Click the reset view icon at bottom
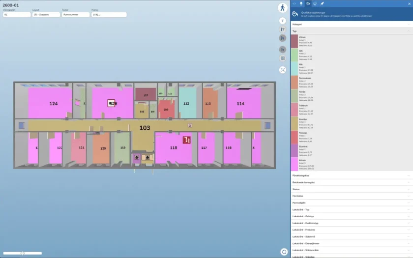The height and width of the screenshot is (258, 413). point(284,252)
